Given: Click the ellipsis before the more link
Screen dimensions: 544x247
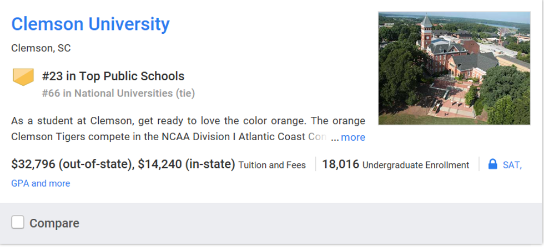Looking at the screenshot, I should (x=334, y=137).
